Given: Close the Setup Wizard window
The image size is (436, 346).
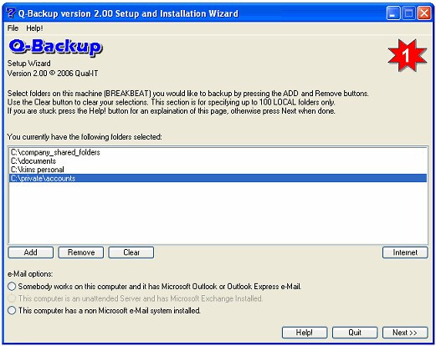Looking at the screenshot, I should click(x=424, y=13).
